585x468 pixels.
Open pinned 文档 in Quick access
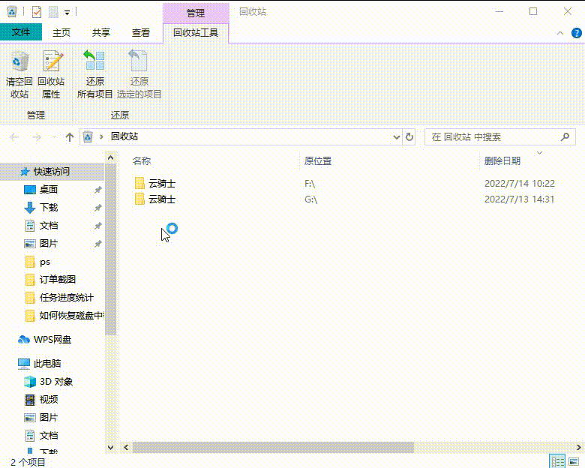pos(49,226)
